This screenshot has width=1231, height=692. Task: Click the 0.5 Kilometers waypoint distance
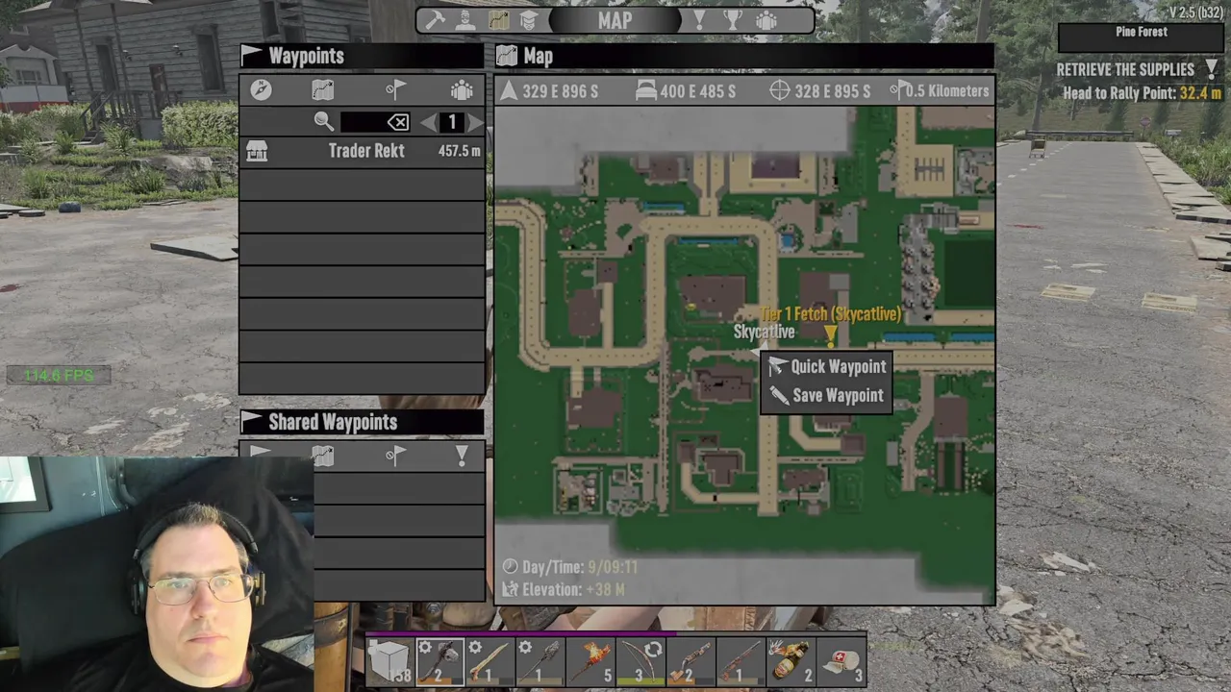[940, 91]
